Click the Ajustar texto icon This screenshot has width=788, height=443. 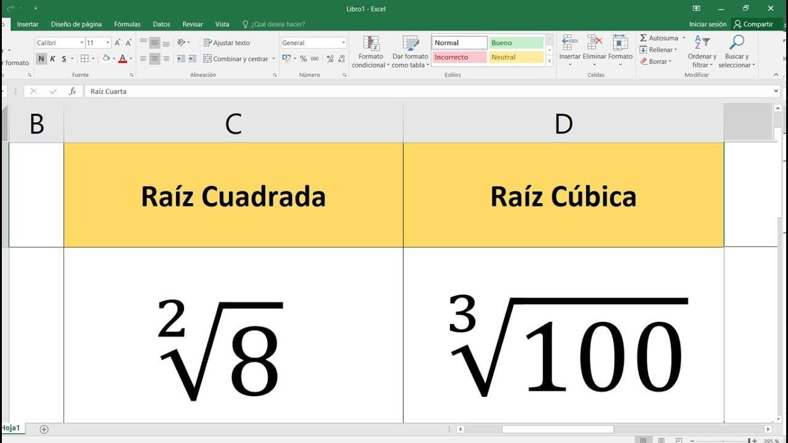pyautogui.click(x=208, y=42)
